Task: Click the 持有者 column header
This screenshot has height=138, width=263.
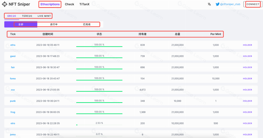Action: pyautogui.click(x=143, y=34)
